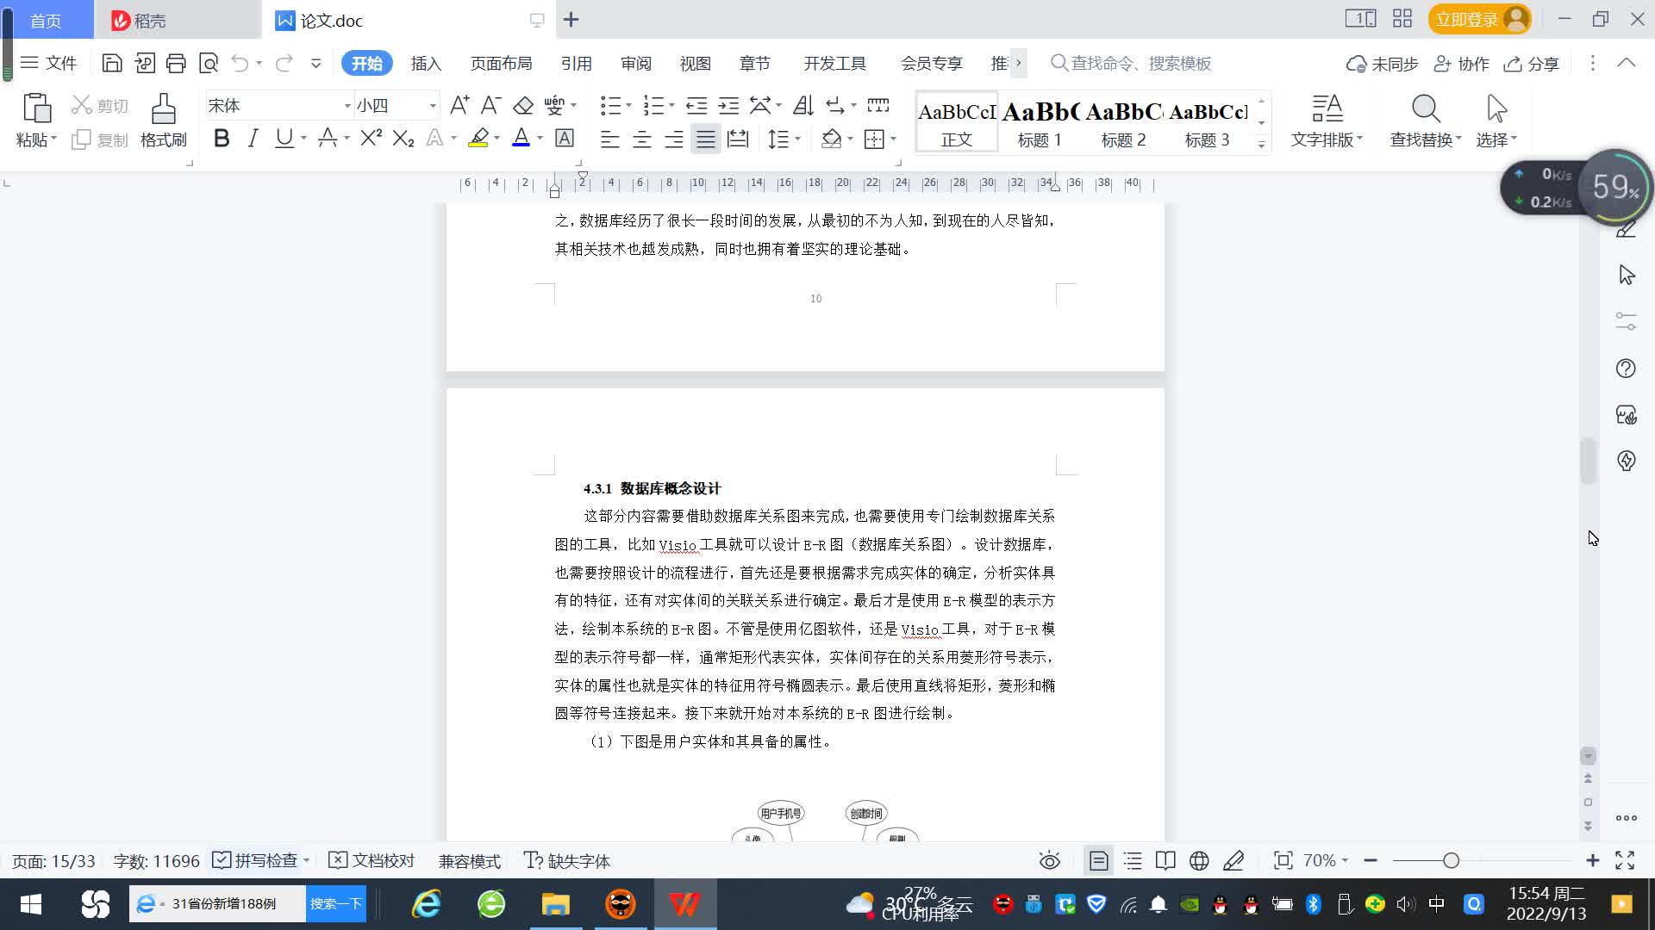Click the zoom slider handle

[1451, 860]
